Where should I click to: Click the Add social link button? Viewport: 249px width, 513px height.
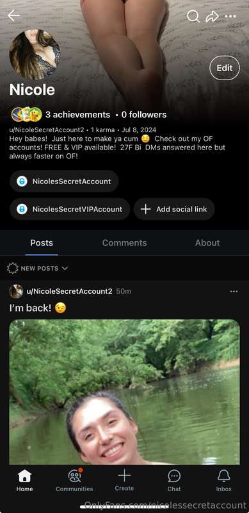tap(174, 209)
